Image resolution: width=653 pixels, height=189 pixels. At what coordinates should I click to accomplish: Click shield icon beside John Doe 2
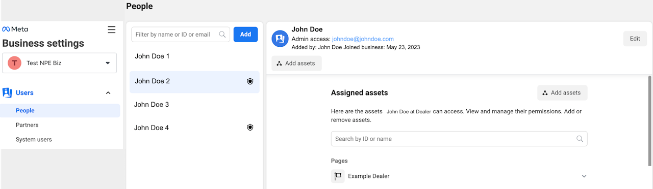(250, 81)
